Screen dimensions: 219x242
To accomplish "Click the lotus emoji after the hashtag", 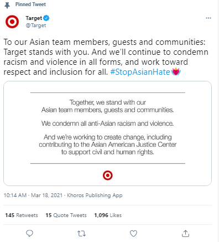I will click(x=176, y=72).
